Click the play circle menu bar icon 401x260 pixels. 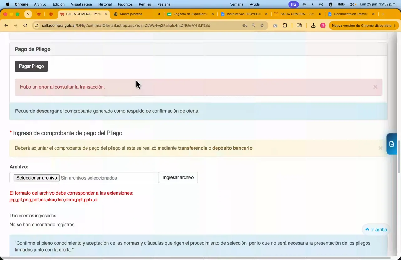pos(321,4)
